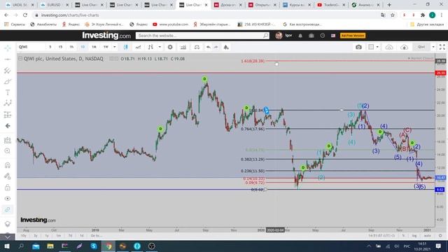Click the candlestick chart style icon
This screenshot has height=252, width=448.
tap(126, 47)
